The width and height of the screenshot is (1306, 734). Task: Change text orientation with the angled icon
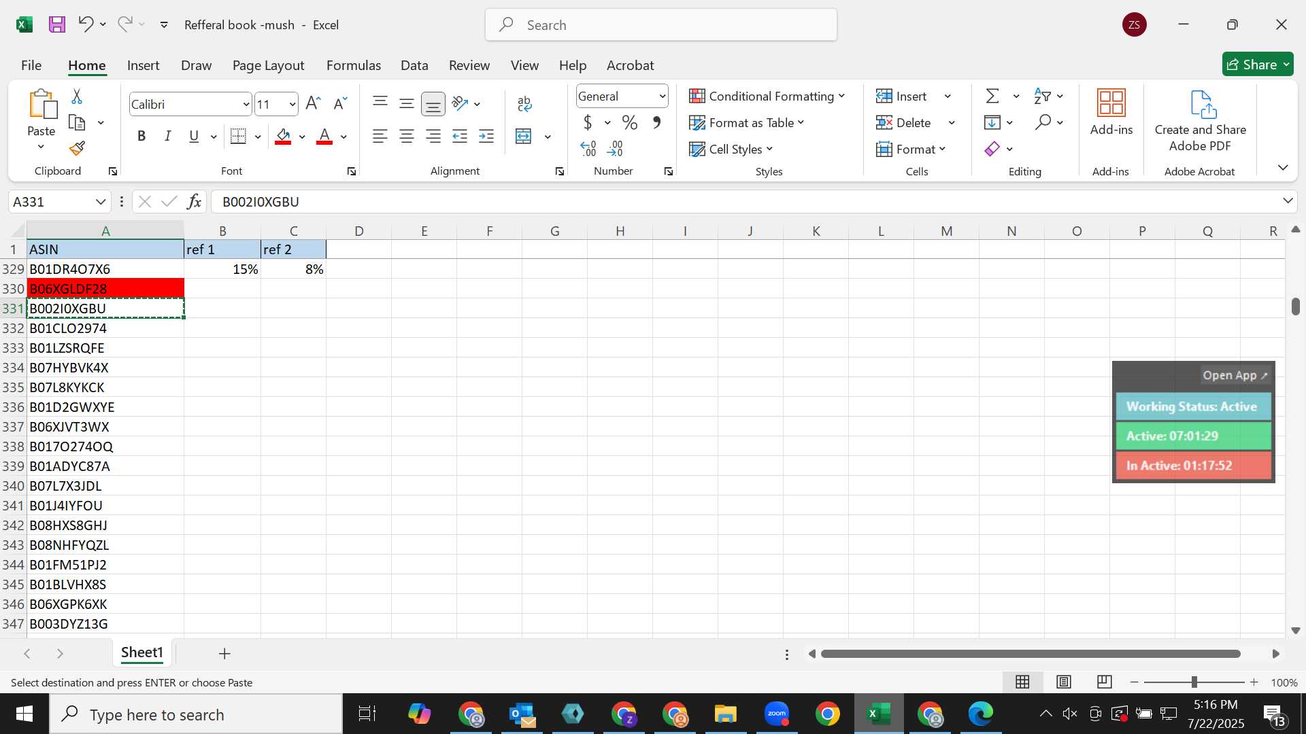pyautogui.click(x=461, y=103)
